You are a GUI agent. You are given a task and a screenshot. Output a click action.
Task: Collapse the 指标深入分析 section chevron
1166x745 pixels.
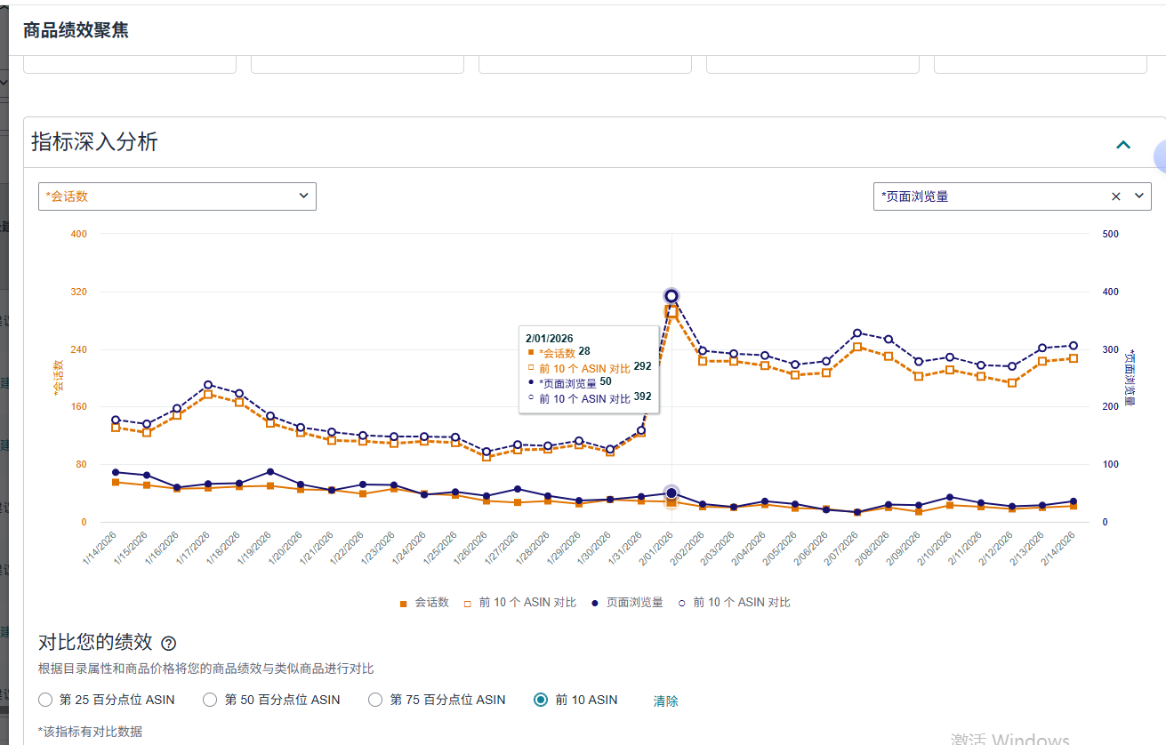coord(1123,144)
